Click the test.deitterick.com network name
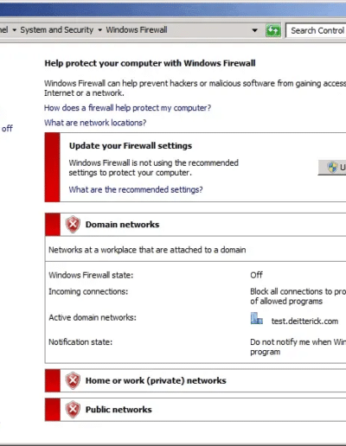The width and height of the screenshot is (346, 446). 304,321
